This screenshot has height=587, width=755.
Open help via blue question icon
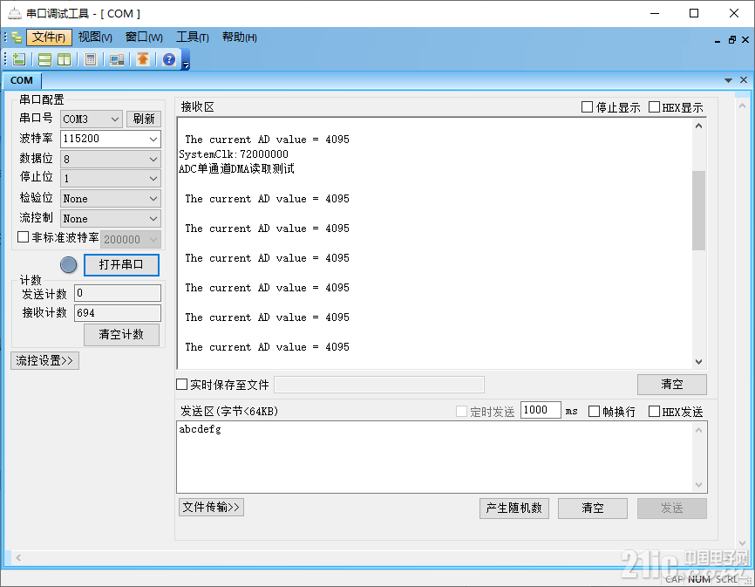pos(169,59)
